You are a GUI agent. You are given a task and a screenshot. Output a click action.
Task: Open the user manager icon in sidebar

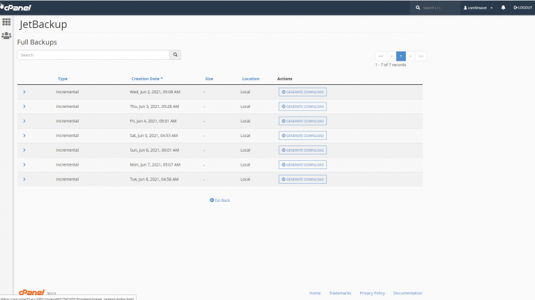coord(6,35)
